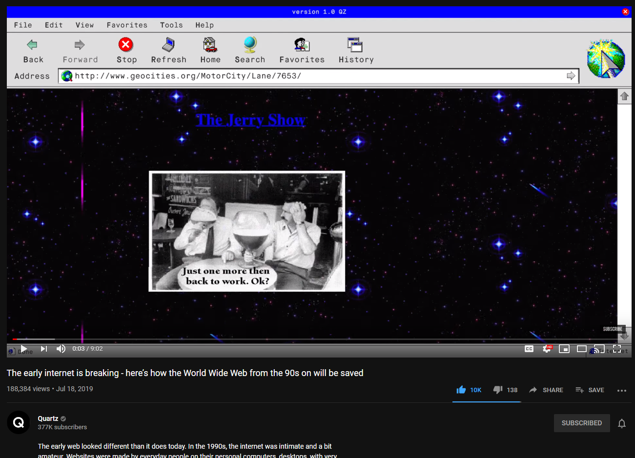This screenshot has width=635, height=458.
Task: Skip to the next video
Action: 44,349
